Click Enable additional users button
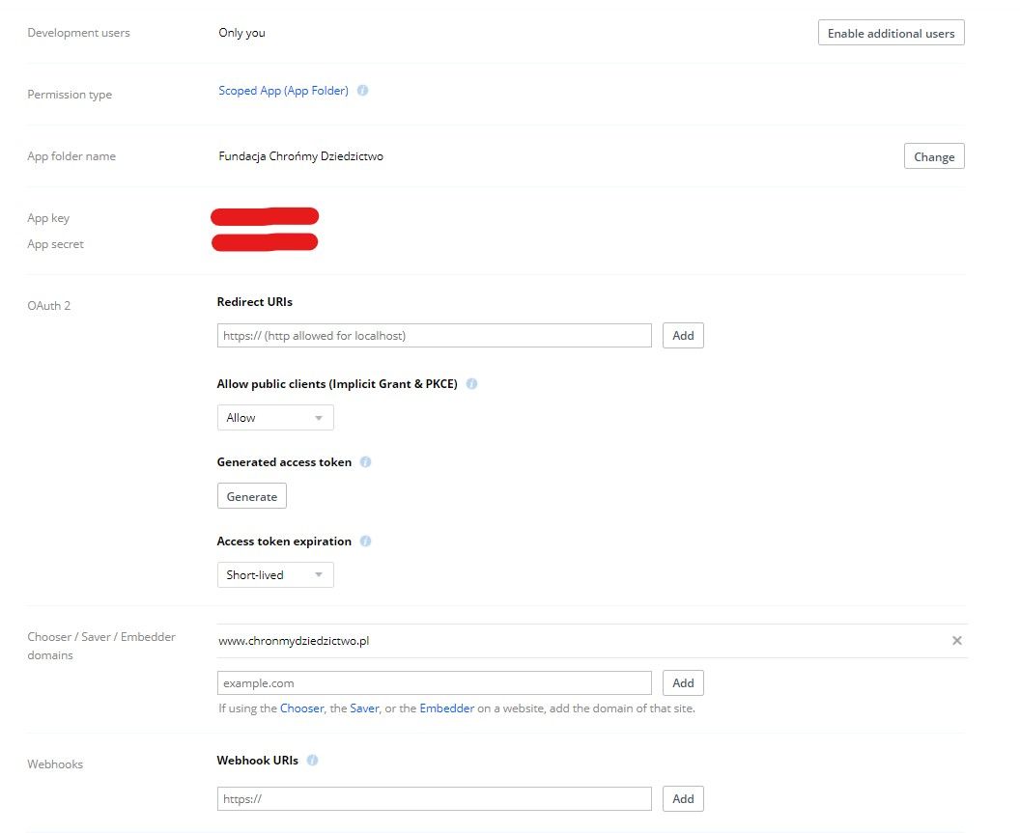 (891, 33)
